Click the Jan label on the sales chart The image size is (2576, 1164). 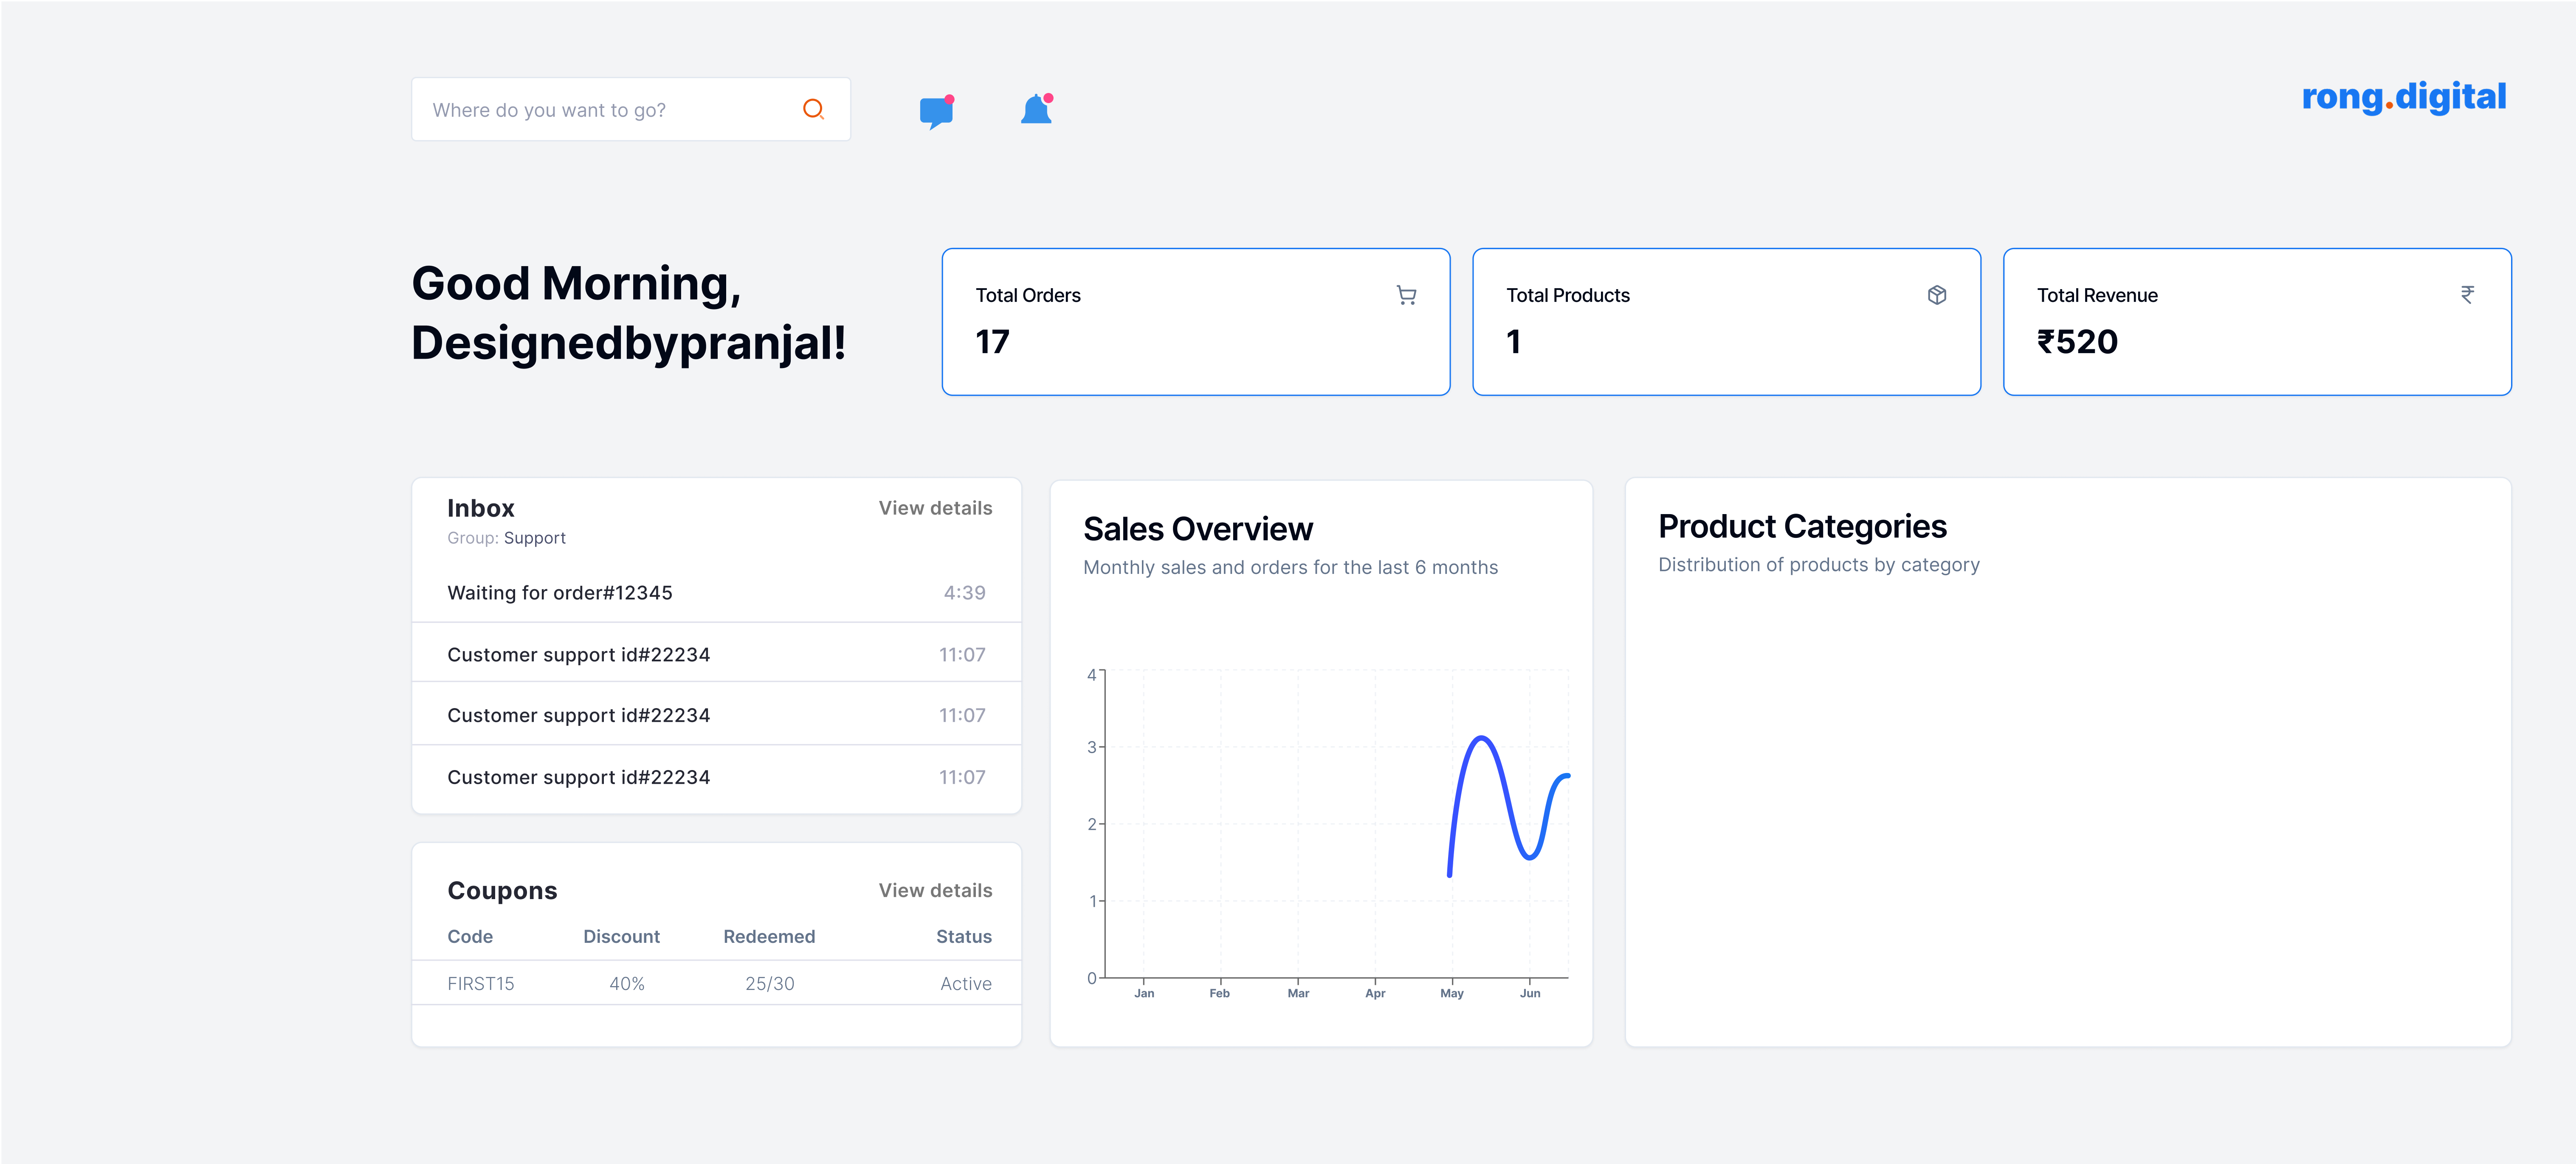(1144, 993)
